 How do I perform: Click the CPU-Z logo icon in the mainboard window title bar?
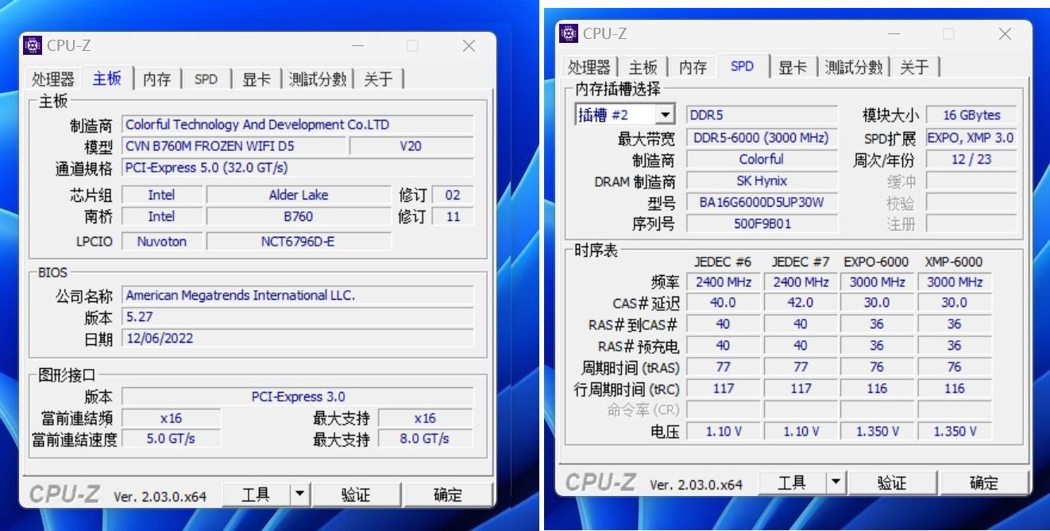click(x=33, y=45)
